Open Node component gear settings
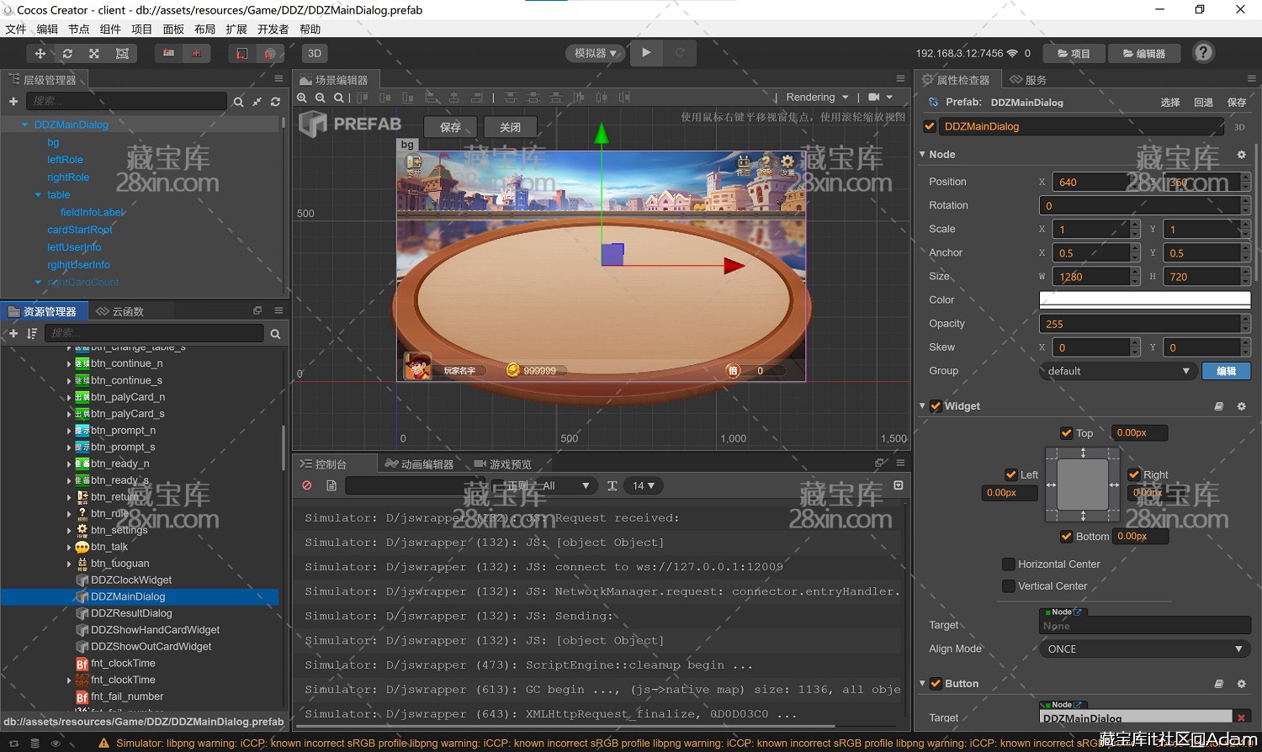 coord(1241,155)
